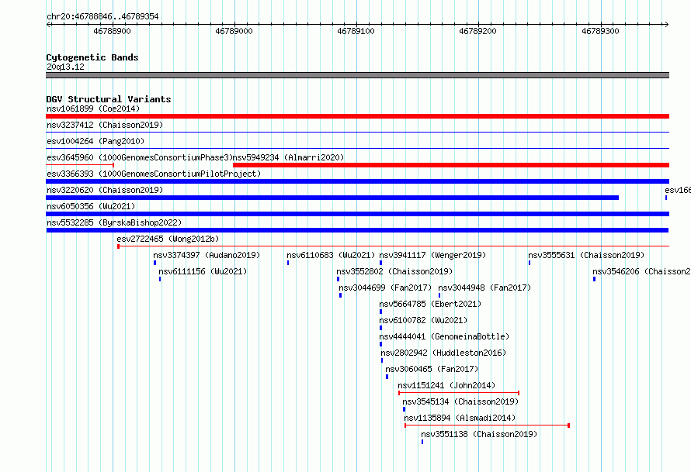Open nsv5949234 (Almarri2020) variant label
Screen dimensions: 691x472
pyautogui.click(x=288, y=157)
